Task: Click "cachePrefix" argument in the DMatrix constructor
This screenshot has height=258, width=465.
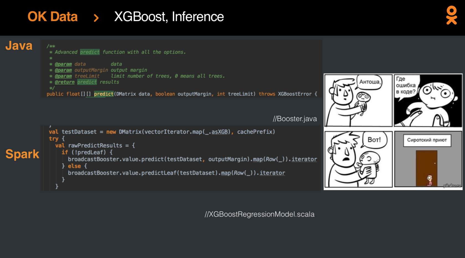Action: pyautogui.click(x=255, y=132)
